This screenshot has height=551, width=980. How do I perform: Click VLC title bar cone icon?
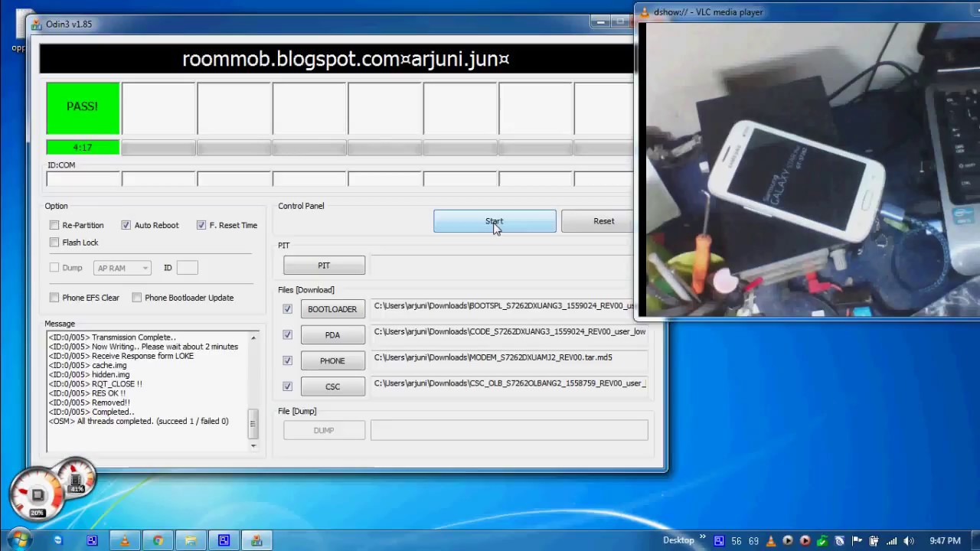tap(645, 11)
